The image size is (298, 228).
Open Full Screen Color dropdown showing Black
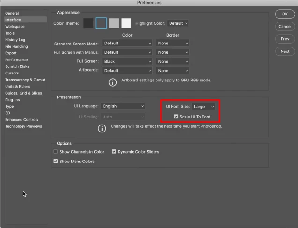tap(127, 61)
